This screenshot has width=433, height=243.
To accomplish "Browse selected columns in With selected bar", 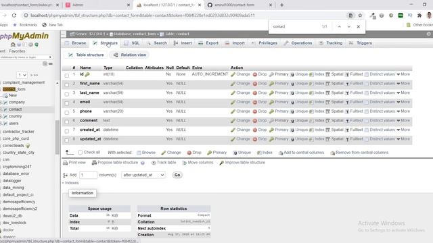I will 146,153.
